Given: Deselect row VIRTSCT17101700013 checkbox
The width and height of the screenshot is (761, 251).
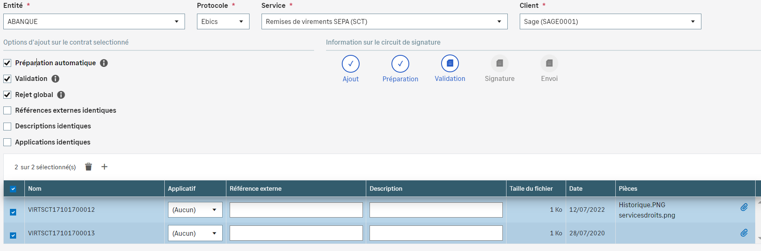Looking at the screenshot, I should coord(13,235).
